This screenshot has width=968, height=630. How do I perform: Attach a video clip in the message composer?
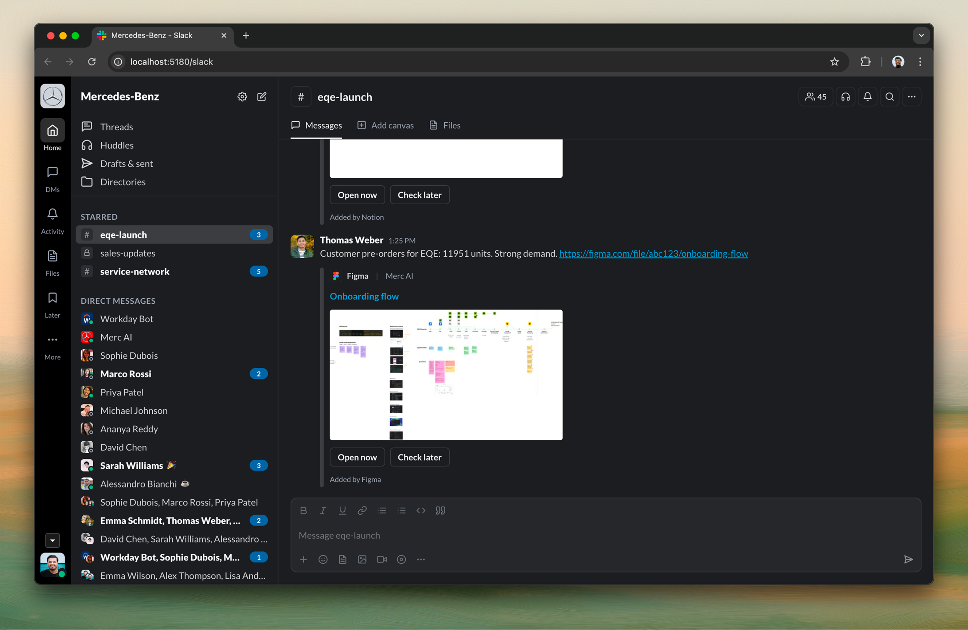(382, 559)
